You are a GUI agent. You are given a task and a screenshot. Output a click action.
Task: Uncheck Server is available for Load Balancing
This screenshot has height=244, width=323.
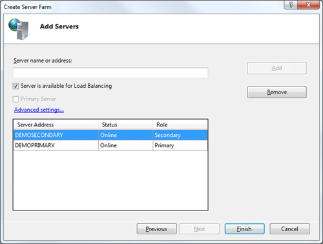click(x=16, y=86)
